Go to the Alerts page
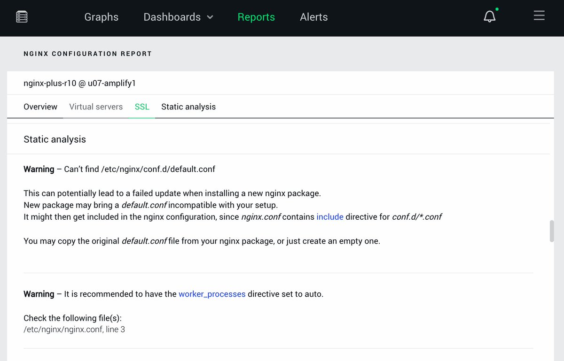 314,17
